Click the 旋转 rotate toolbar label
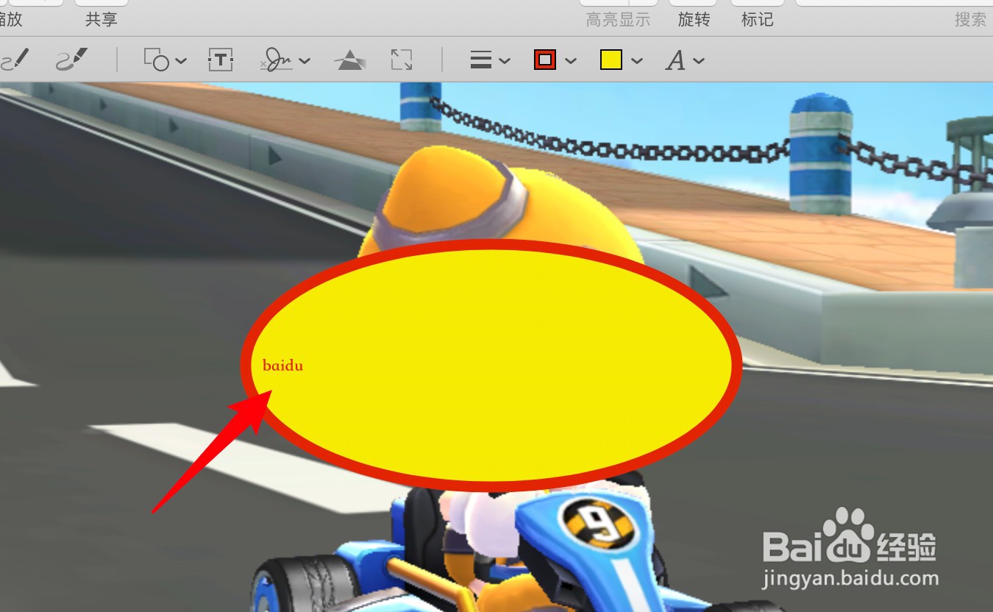This screenshot has height=612, width=993. pyautogui.click(x=694, y=20)
